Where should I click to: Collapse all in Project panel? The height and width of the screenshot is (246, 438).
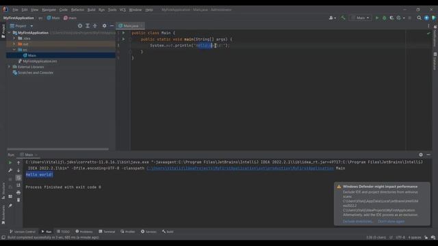[94, 26]
